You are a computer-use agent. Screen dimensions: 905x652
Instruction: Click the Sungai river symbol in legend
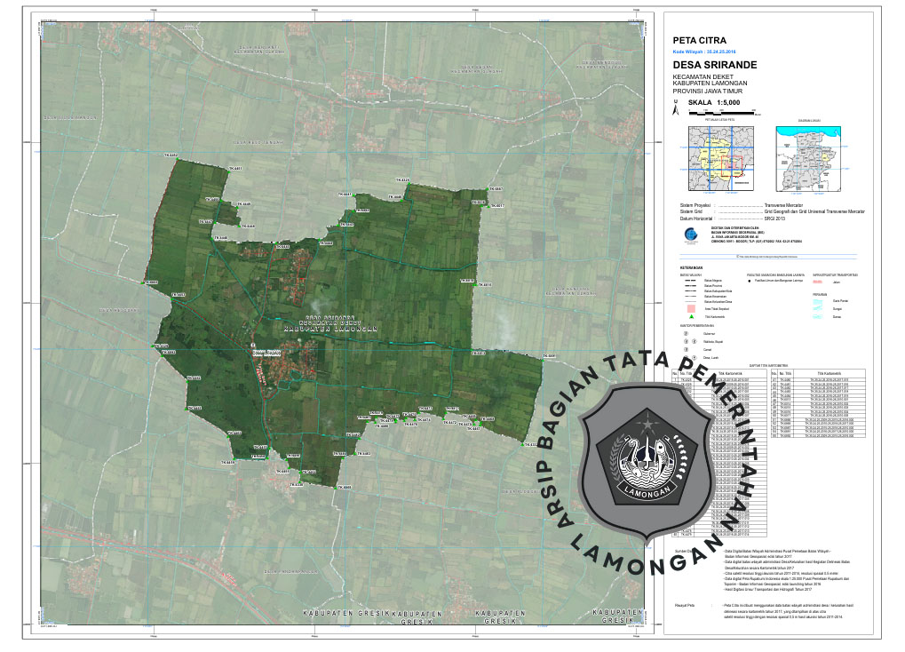816,306
